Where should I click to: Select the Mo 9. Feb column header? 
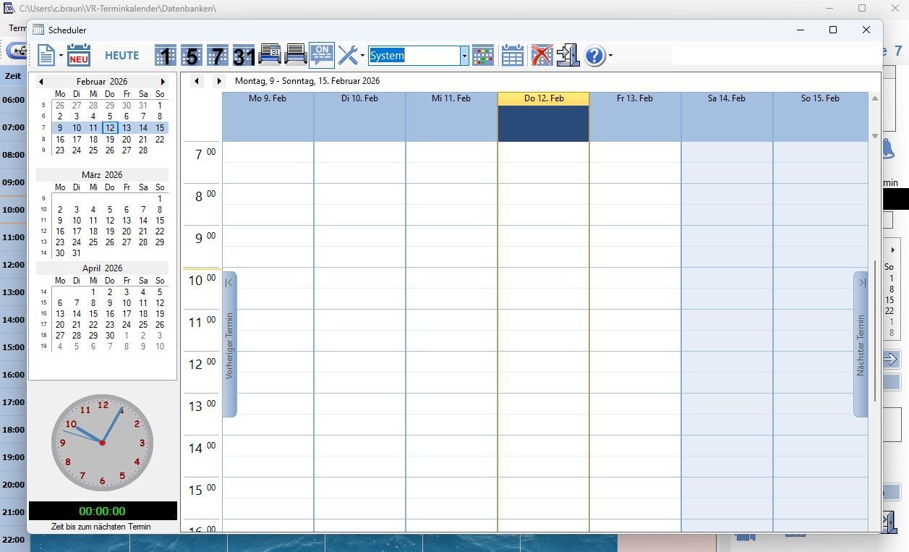click(x=268, y=98)
